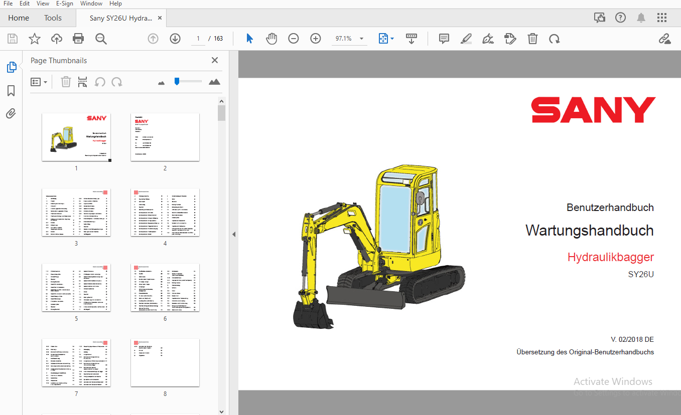Close the Sany SY26U document tab

click(160, 18)
